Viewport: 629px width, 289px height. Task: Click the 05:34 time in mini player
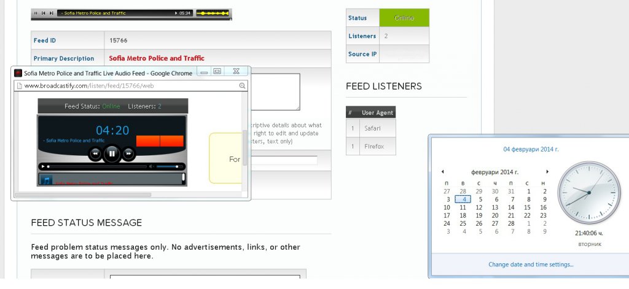(185, 13)
